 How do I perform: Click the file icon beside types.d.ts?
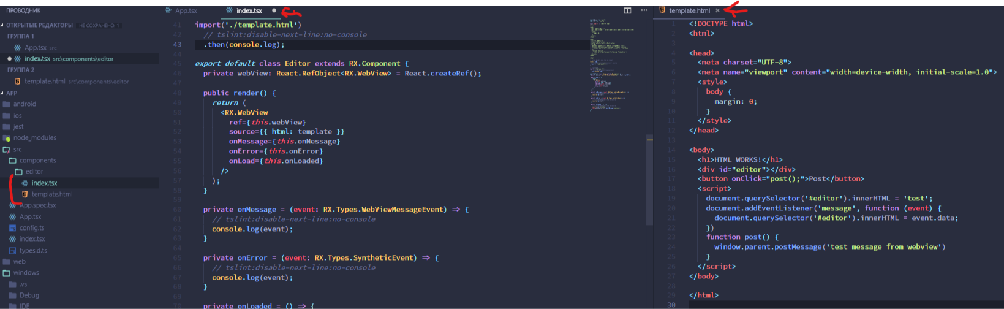tap(13, 251)
